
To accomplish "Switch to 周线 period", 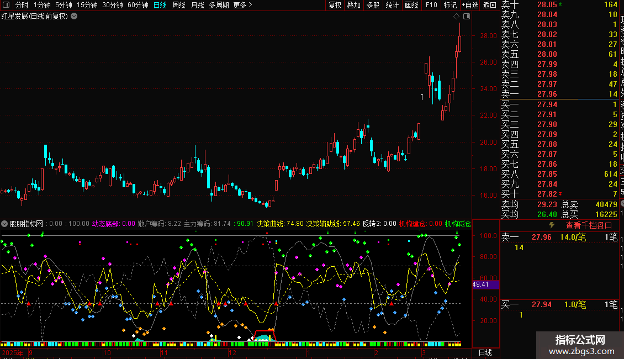I will pyautogui.click(x=179, y=5).
